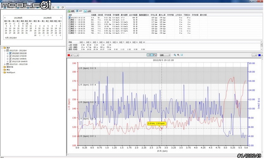Collapse the 2012/7/29 - 2012/8/4 week node
The height and width of the screenshot is (159, 264).
tap(5, 51)
